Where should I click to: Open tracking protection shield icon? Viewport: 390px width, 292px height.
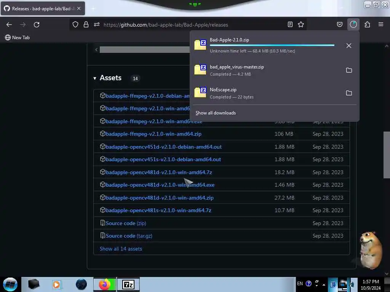tap(75, 24)
